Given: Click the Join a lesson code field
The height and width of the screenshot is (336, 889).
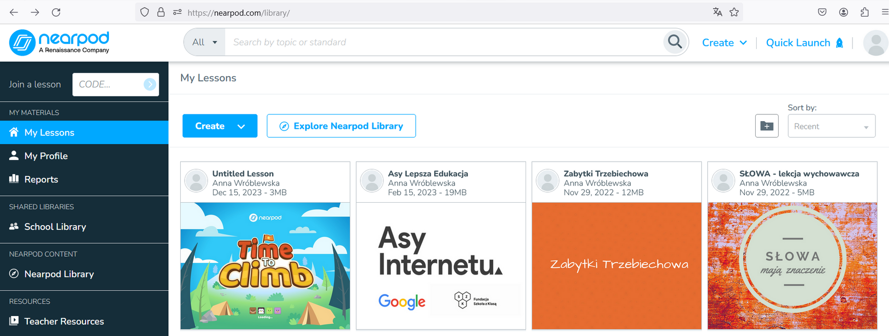Looking at the screenshot, I should (108, 84).
